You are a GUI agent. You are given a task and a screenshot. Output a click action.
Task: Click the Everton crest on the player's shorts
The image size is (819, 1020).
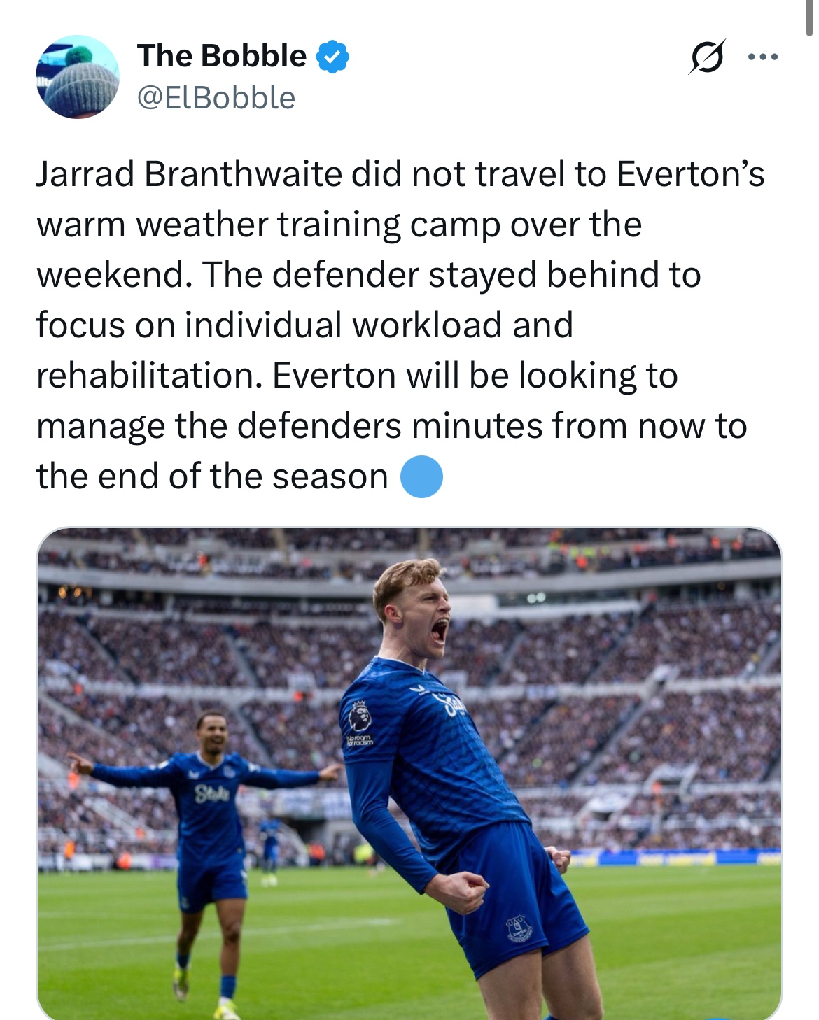[x=519, y=927]
